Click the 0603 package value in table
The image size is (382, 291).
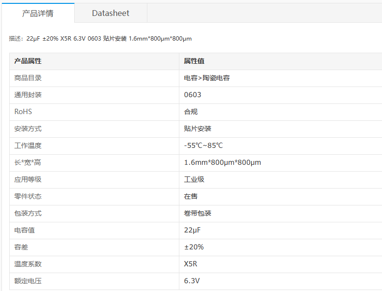coord(192,95)
